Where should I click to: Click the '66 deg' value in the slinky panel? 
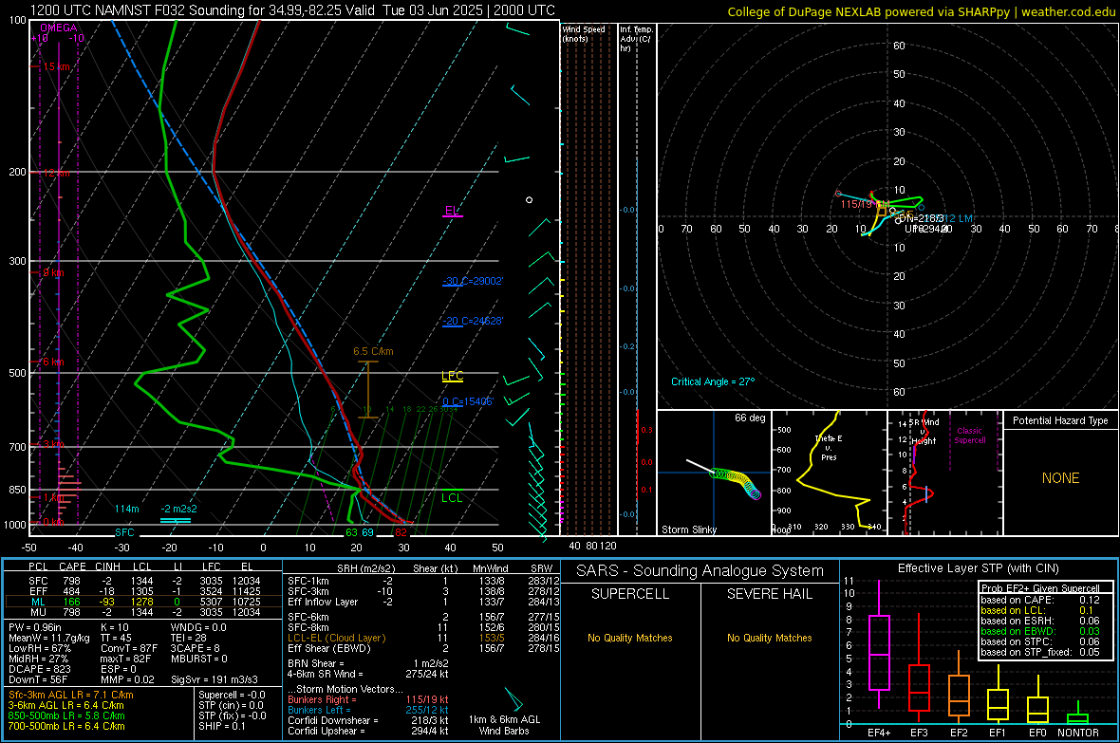pos(750,418)
